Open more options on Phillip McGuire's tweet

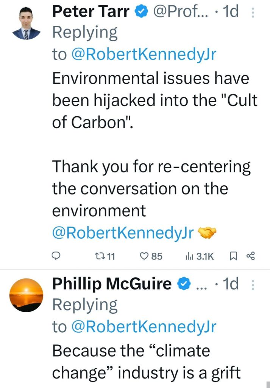(x=253, y=285)
